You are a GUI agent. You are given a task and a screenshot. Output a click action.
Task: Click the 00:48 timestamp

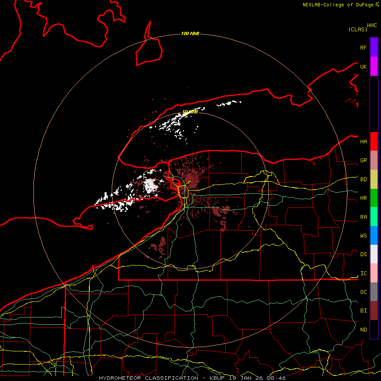tap(276, 378)
